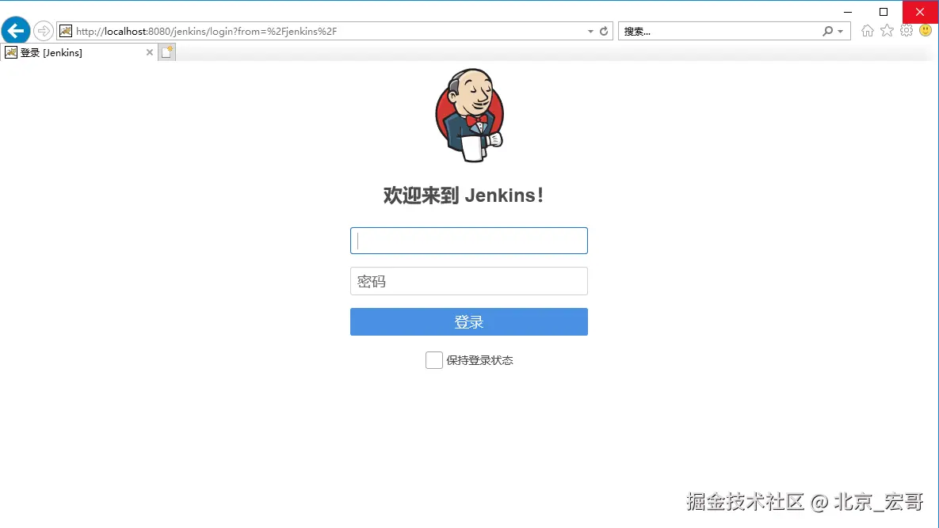Open the address bar history dropdown
939x528 pixels.
[590, 31]
